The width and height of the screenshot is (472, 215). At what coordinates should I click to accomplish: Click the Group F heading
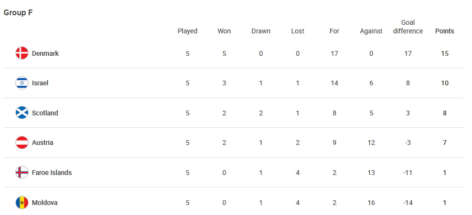click(18, 12)
